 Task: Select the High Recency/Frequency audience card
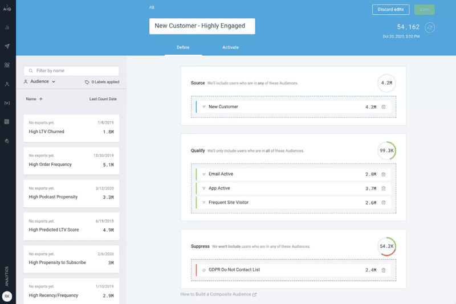click(72, 291)
